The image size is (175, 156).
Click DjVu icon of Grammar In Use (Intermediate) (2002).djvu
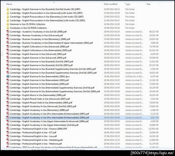[8, 77]
